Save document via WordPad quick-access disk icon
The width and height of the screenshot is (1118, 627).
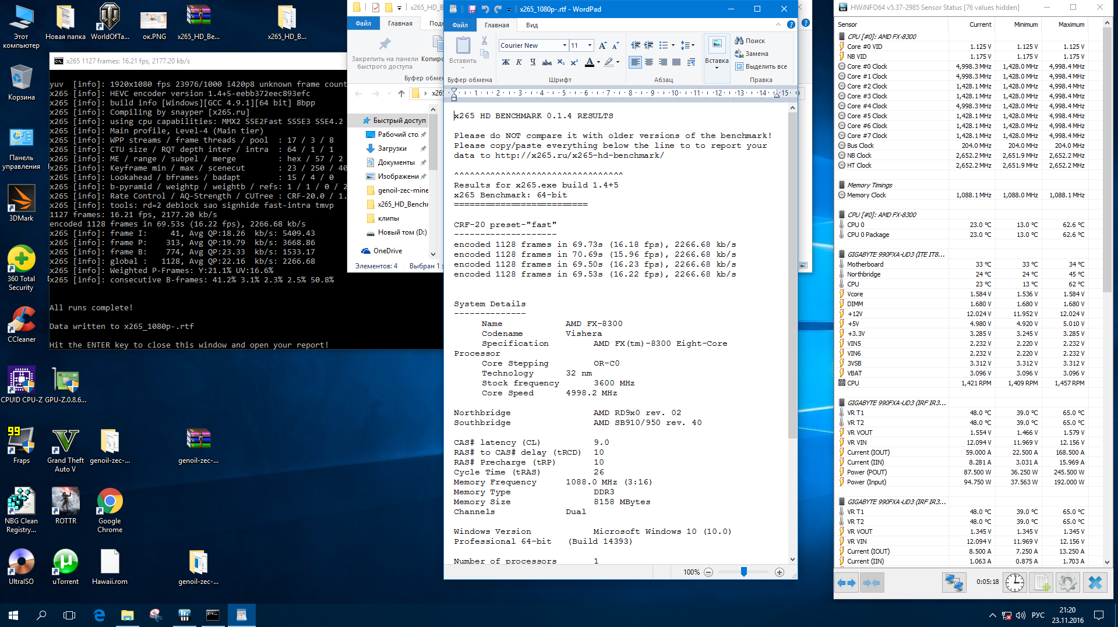[472, 9]
